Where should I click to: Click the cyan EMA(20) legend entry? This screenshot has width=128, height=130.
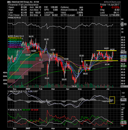[15, 42]
